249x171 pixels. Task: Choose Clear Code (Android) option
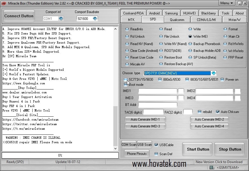click(127, 51)
